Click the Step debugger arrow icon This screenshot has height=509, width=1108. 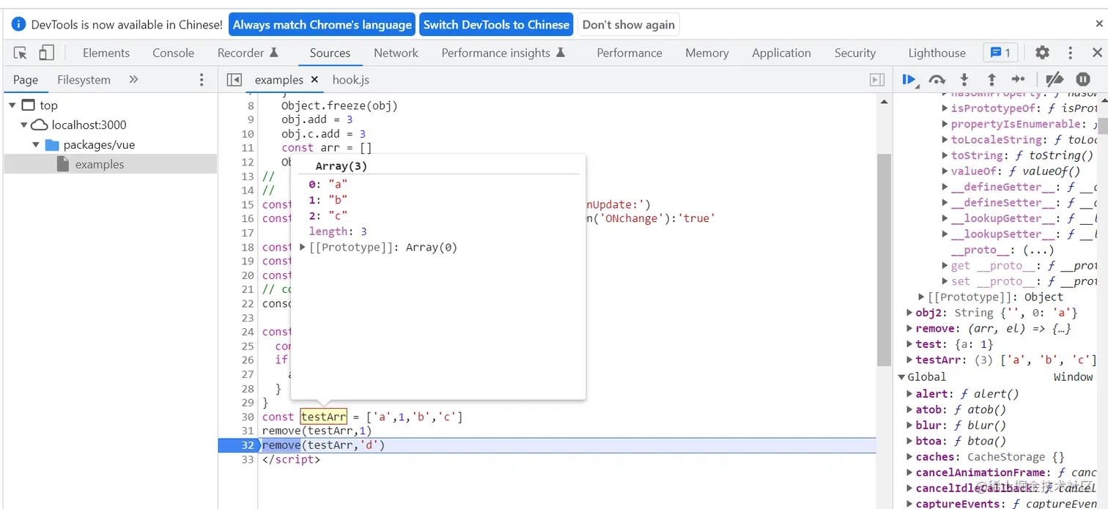(1019, 79)
